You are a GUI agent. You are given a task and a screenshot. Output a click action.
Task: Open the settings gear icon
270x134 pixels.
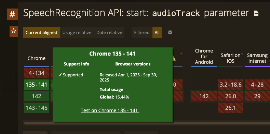point(170,32)
